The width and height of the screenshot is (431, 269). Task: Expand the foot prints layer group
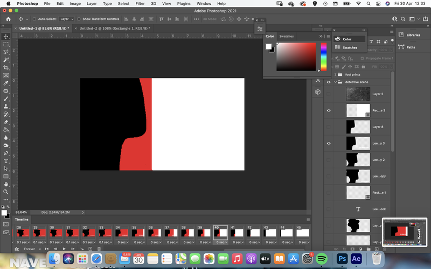335,74
